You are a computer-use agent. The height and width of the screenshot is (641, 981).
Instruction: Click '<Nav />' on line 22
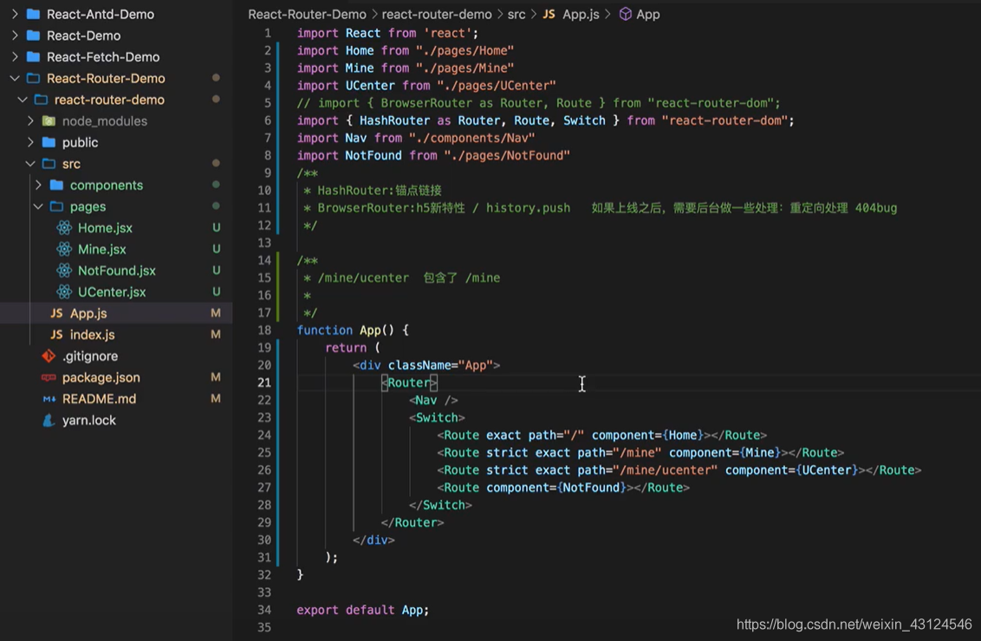[433, 399]
